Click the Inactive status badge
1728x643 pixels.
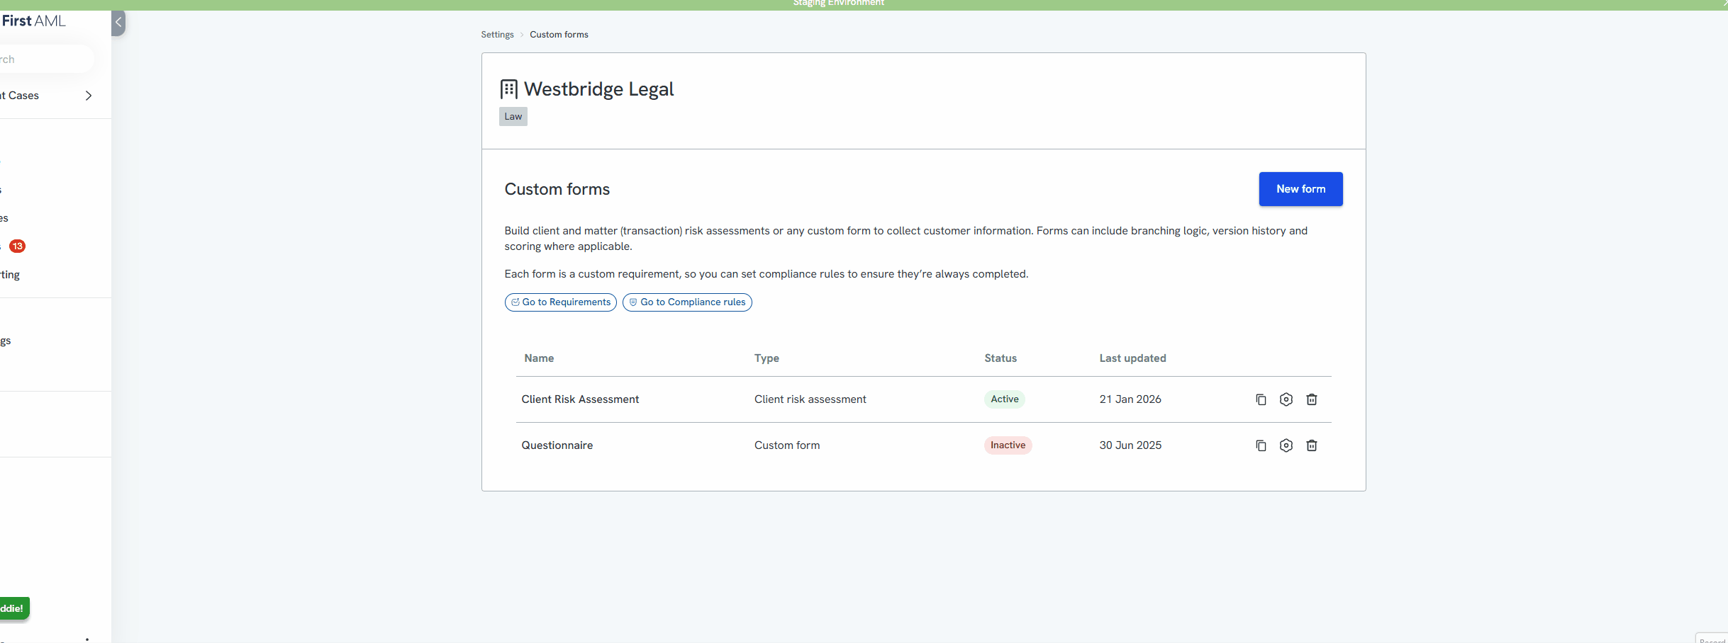coord(1008,445)
